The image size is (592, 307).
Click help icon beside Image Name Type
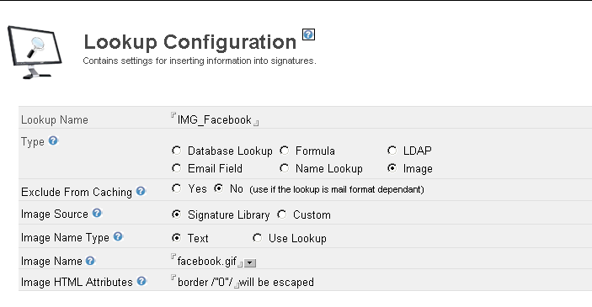(x=118, y=236)
